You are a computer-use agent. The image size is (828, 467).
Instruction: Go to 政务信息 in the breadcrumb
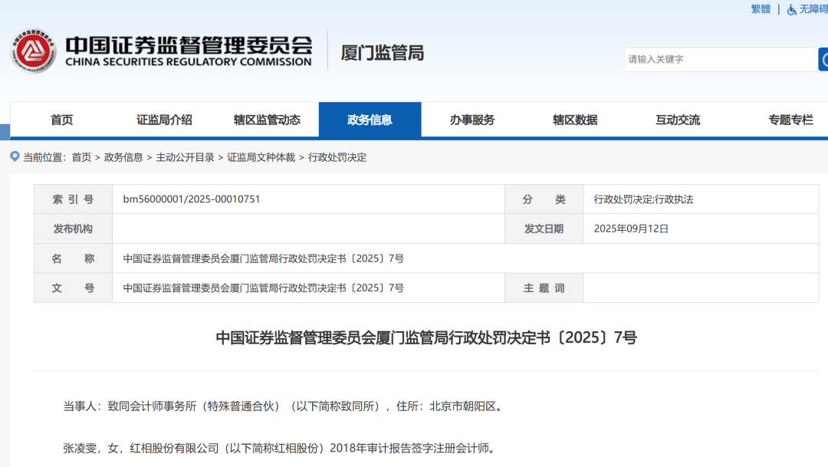(123, 157)
